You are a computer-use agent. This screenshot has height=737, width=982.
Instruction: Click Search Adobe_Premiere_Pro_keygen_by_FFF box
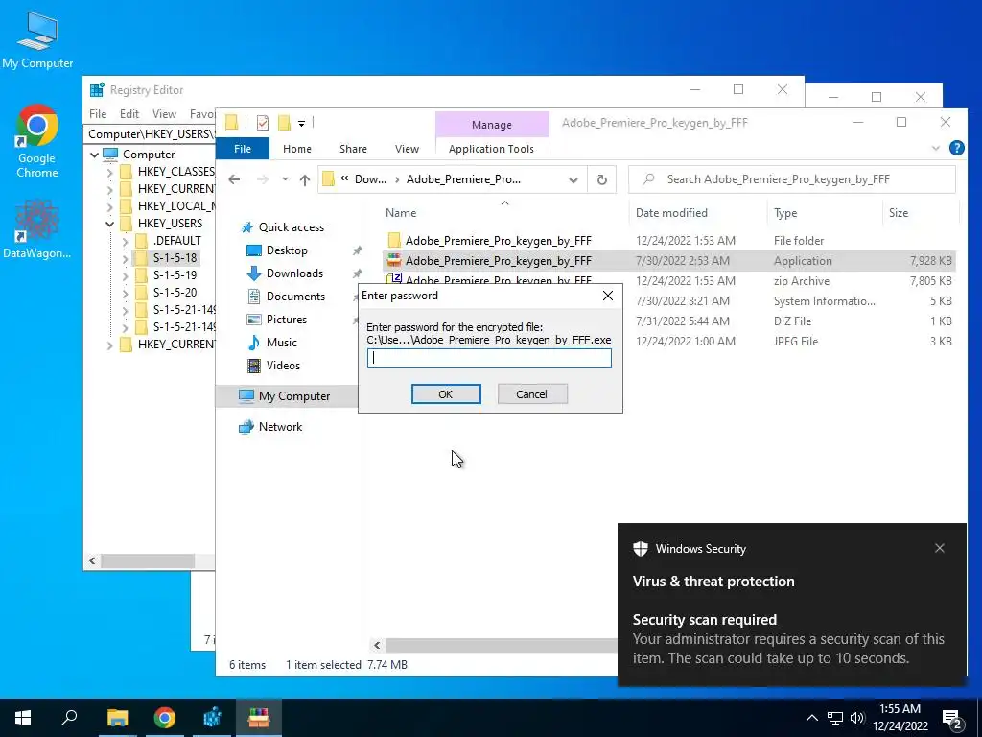(x=791, y=179)
